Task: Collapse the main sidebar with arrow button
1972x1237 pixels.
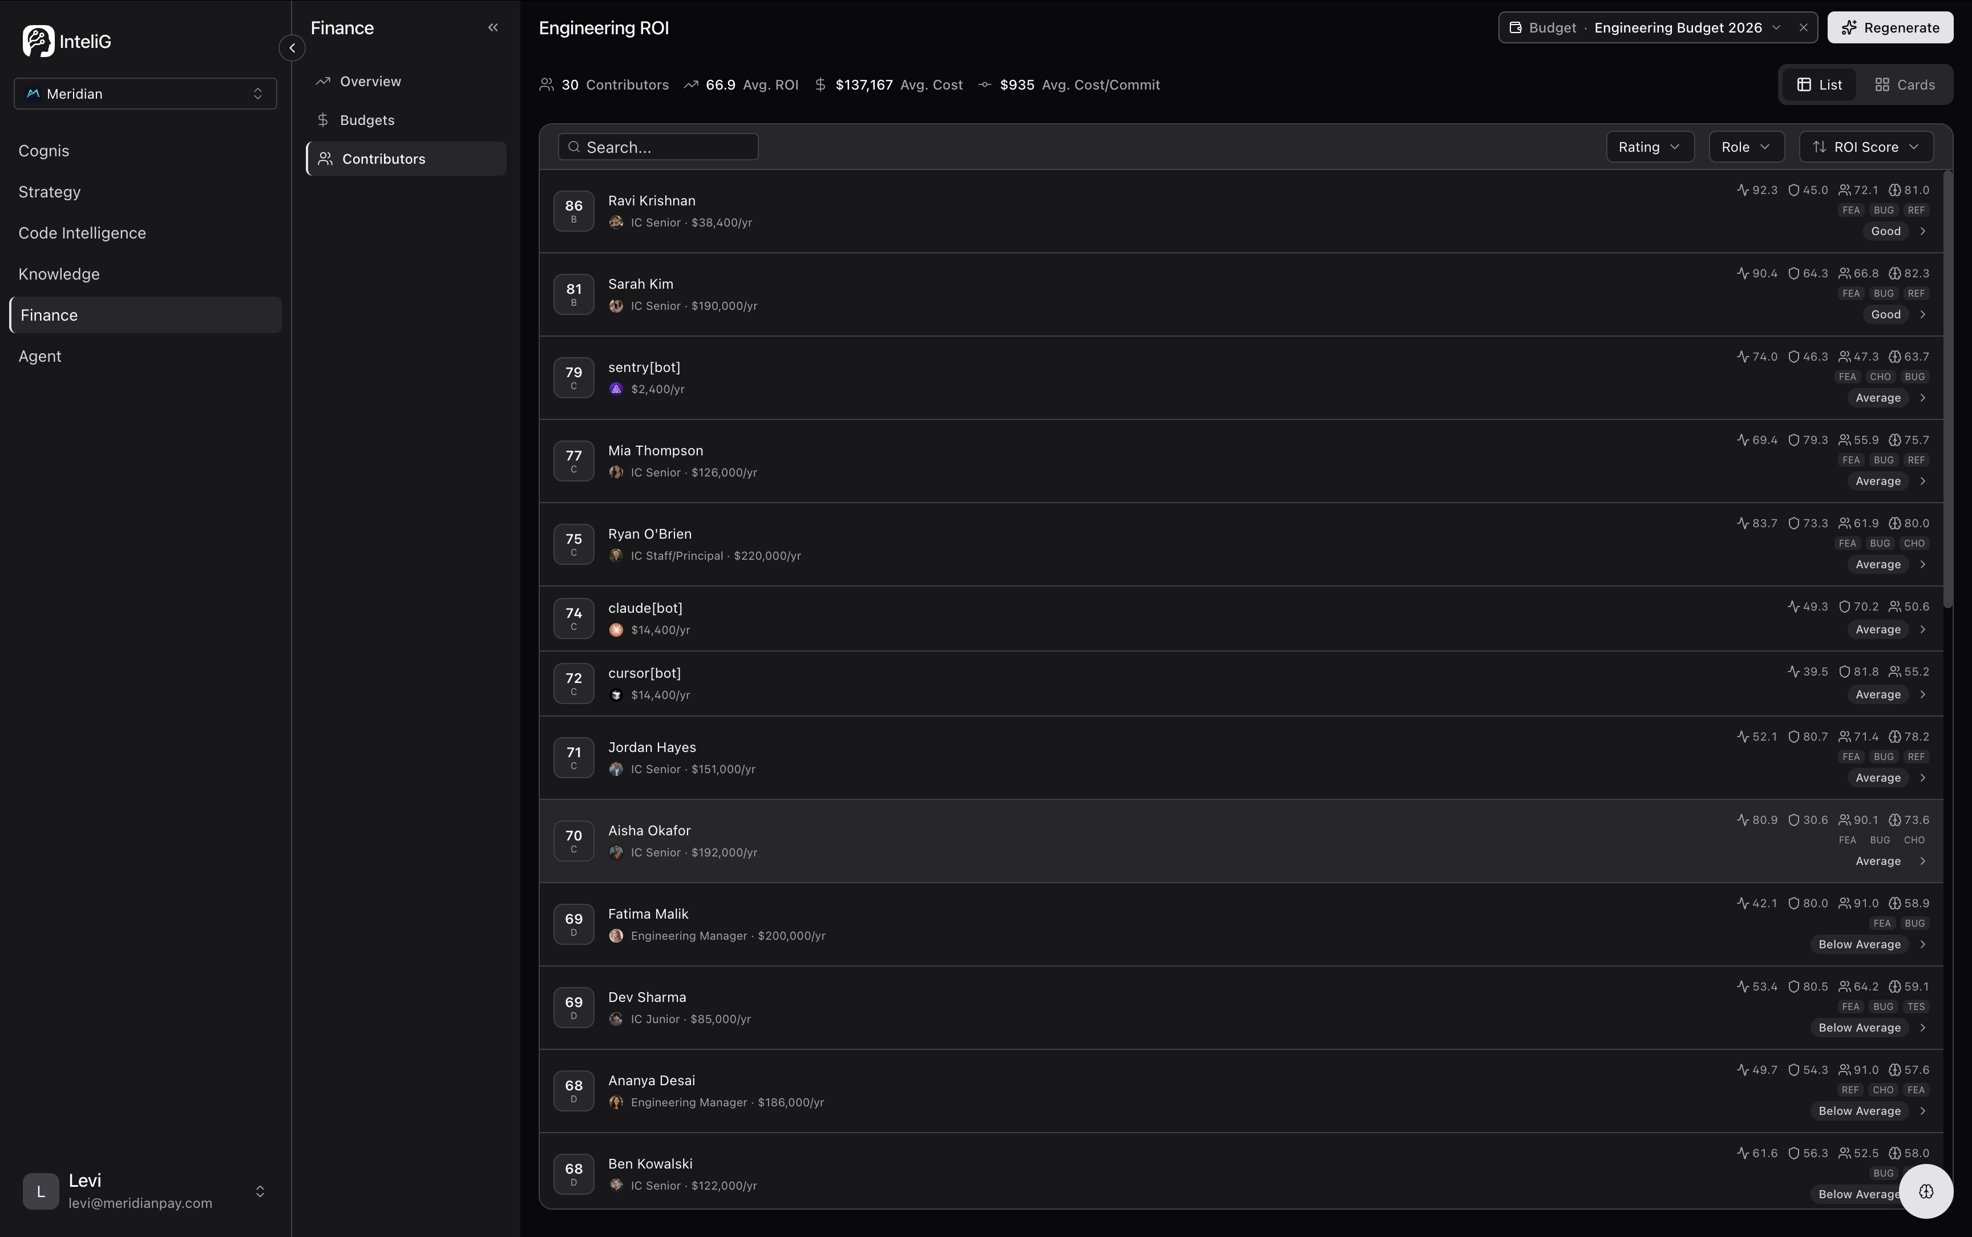Action: point(292,48)
